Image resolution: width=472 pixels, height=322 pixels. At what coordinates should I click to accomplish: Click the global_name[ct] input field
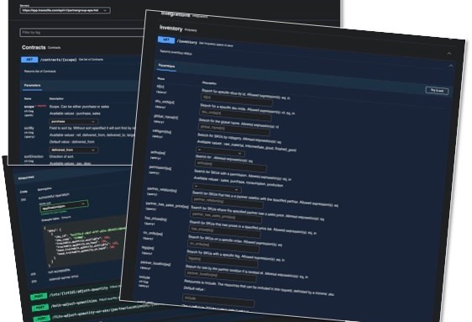233,129
